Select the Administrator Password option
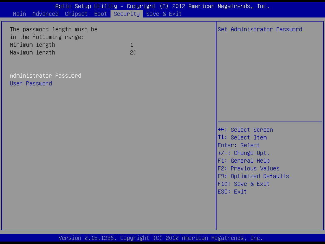This screenshot has height=244, width=325. point(45,76)
